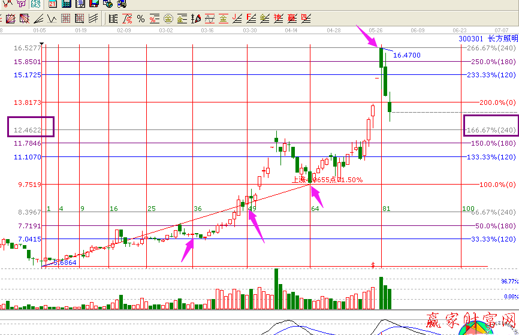The width and height of the screenshot is (519, 335).
Task: Choose the red J angle-line tool
Action: [x=237, y=19]
